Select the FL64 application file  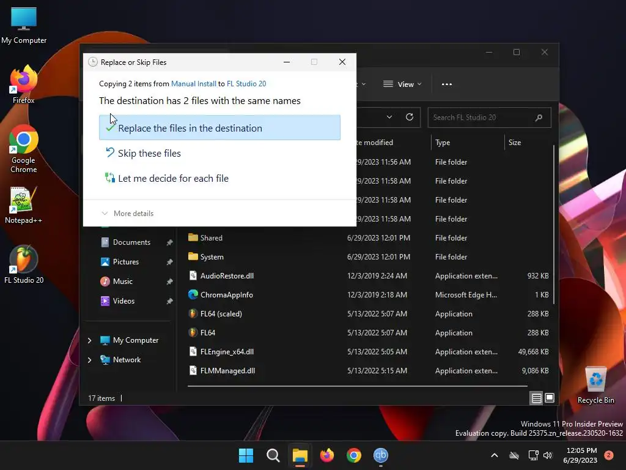(x=369, y=332)
